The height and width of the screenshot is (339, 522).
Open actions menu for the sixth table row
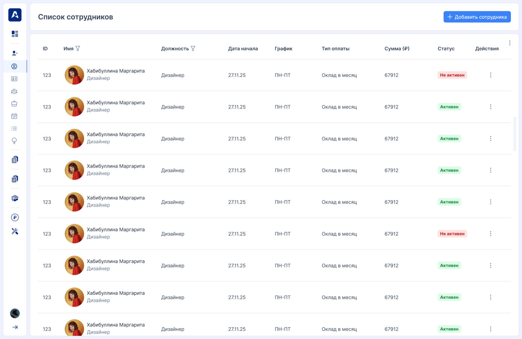point(491,233)
